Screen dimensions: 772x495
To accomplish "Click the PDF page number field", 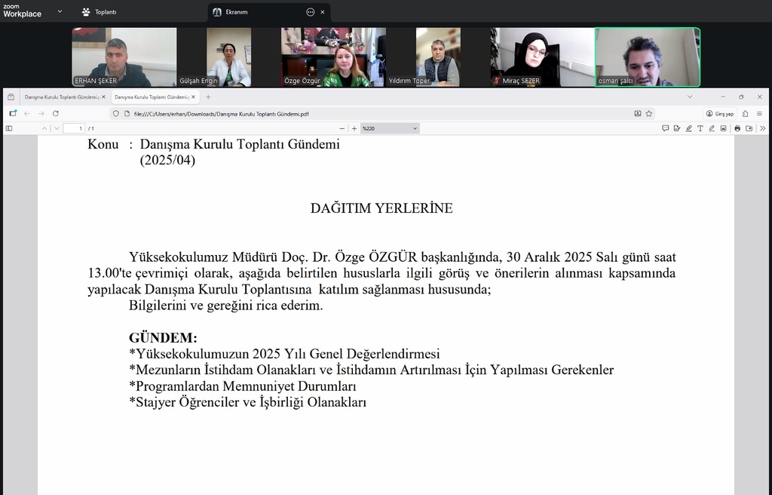I will pyautogui.click(x=74, y=128).
